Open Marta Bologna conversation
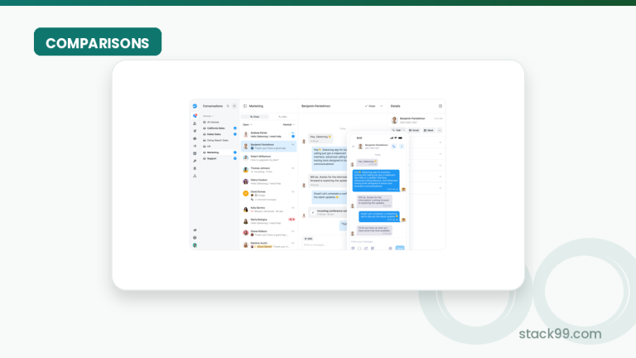Viewport: 636px width, 358px height. [268, 221]
